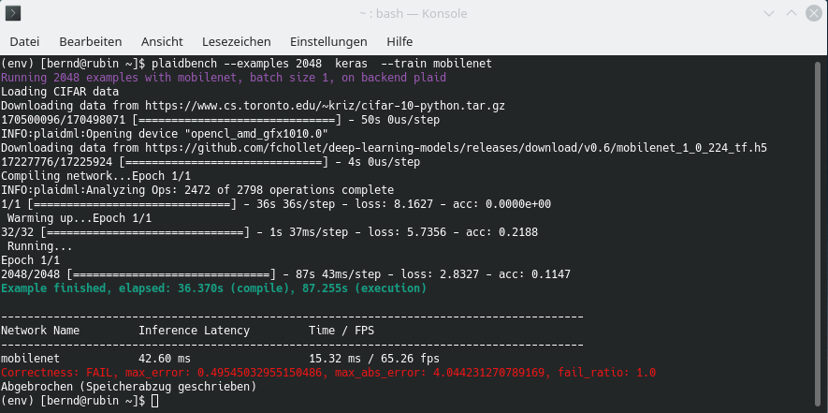Click the 32/32 progress line with loss 5.7356
Screen dimensions: 828x413
coord(269,232)
